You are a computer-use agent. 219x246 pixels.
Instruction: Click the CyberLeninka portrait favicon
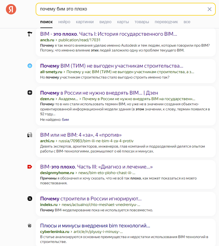pyautogui.click(x=30, y=226)
